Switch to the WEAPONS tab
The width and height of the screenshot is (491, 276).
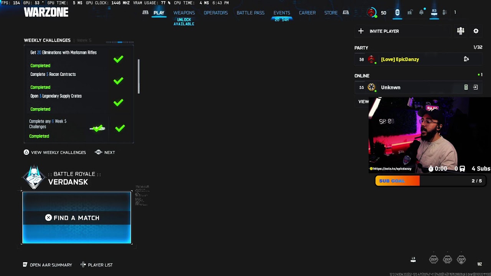[184, 13]
